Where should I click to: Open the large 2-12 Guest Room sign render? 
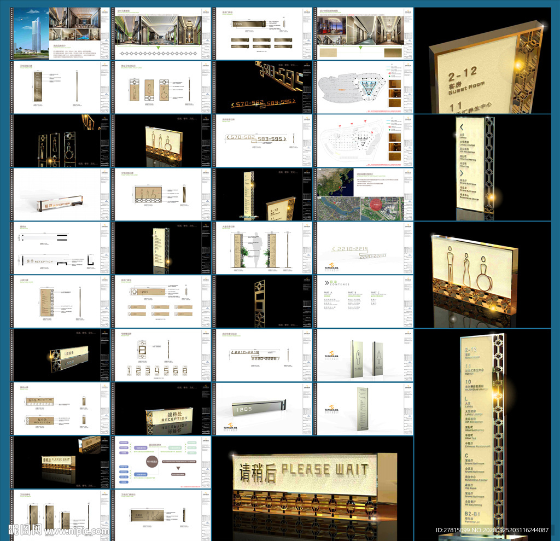482,60
